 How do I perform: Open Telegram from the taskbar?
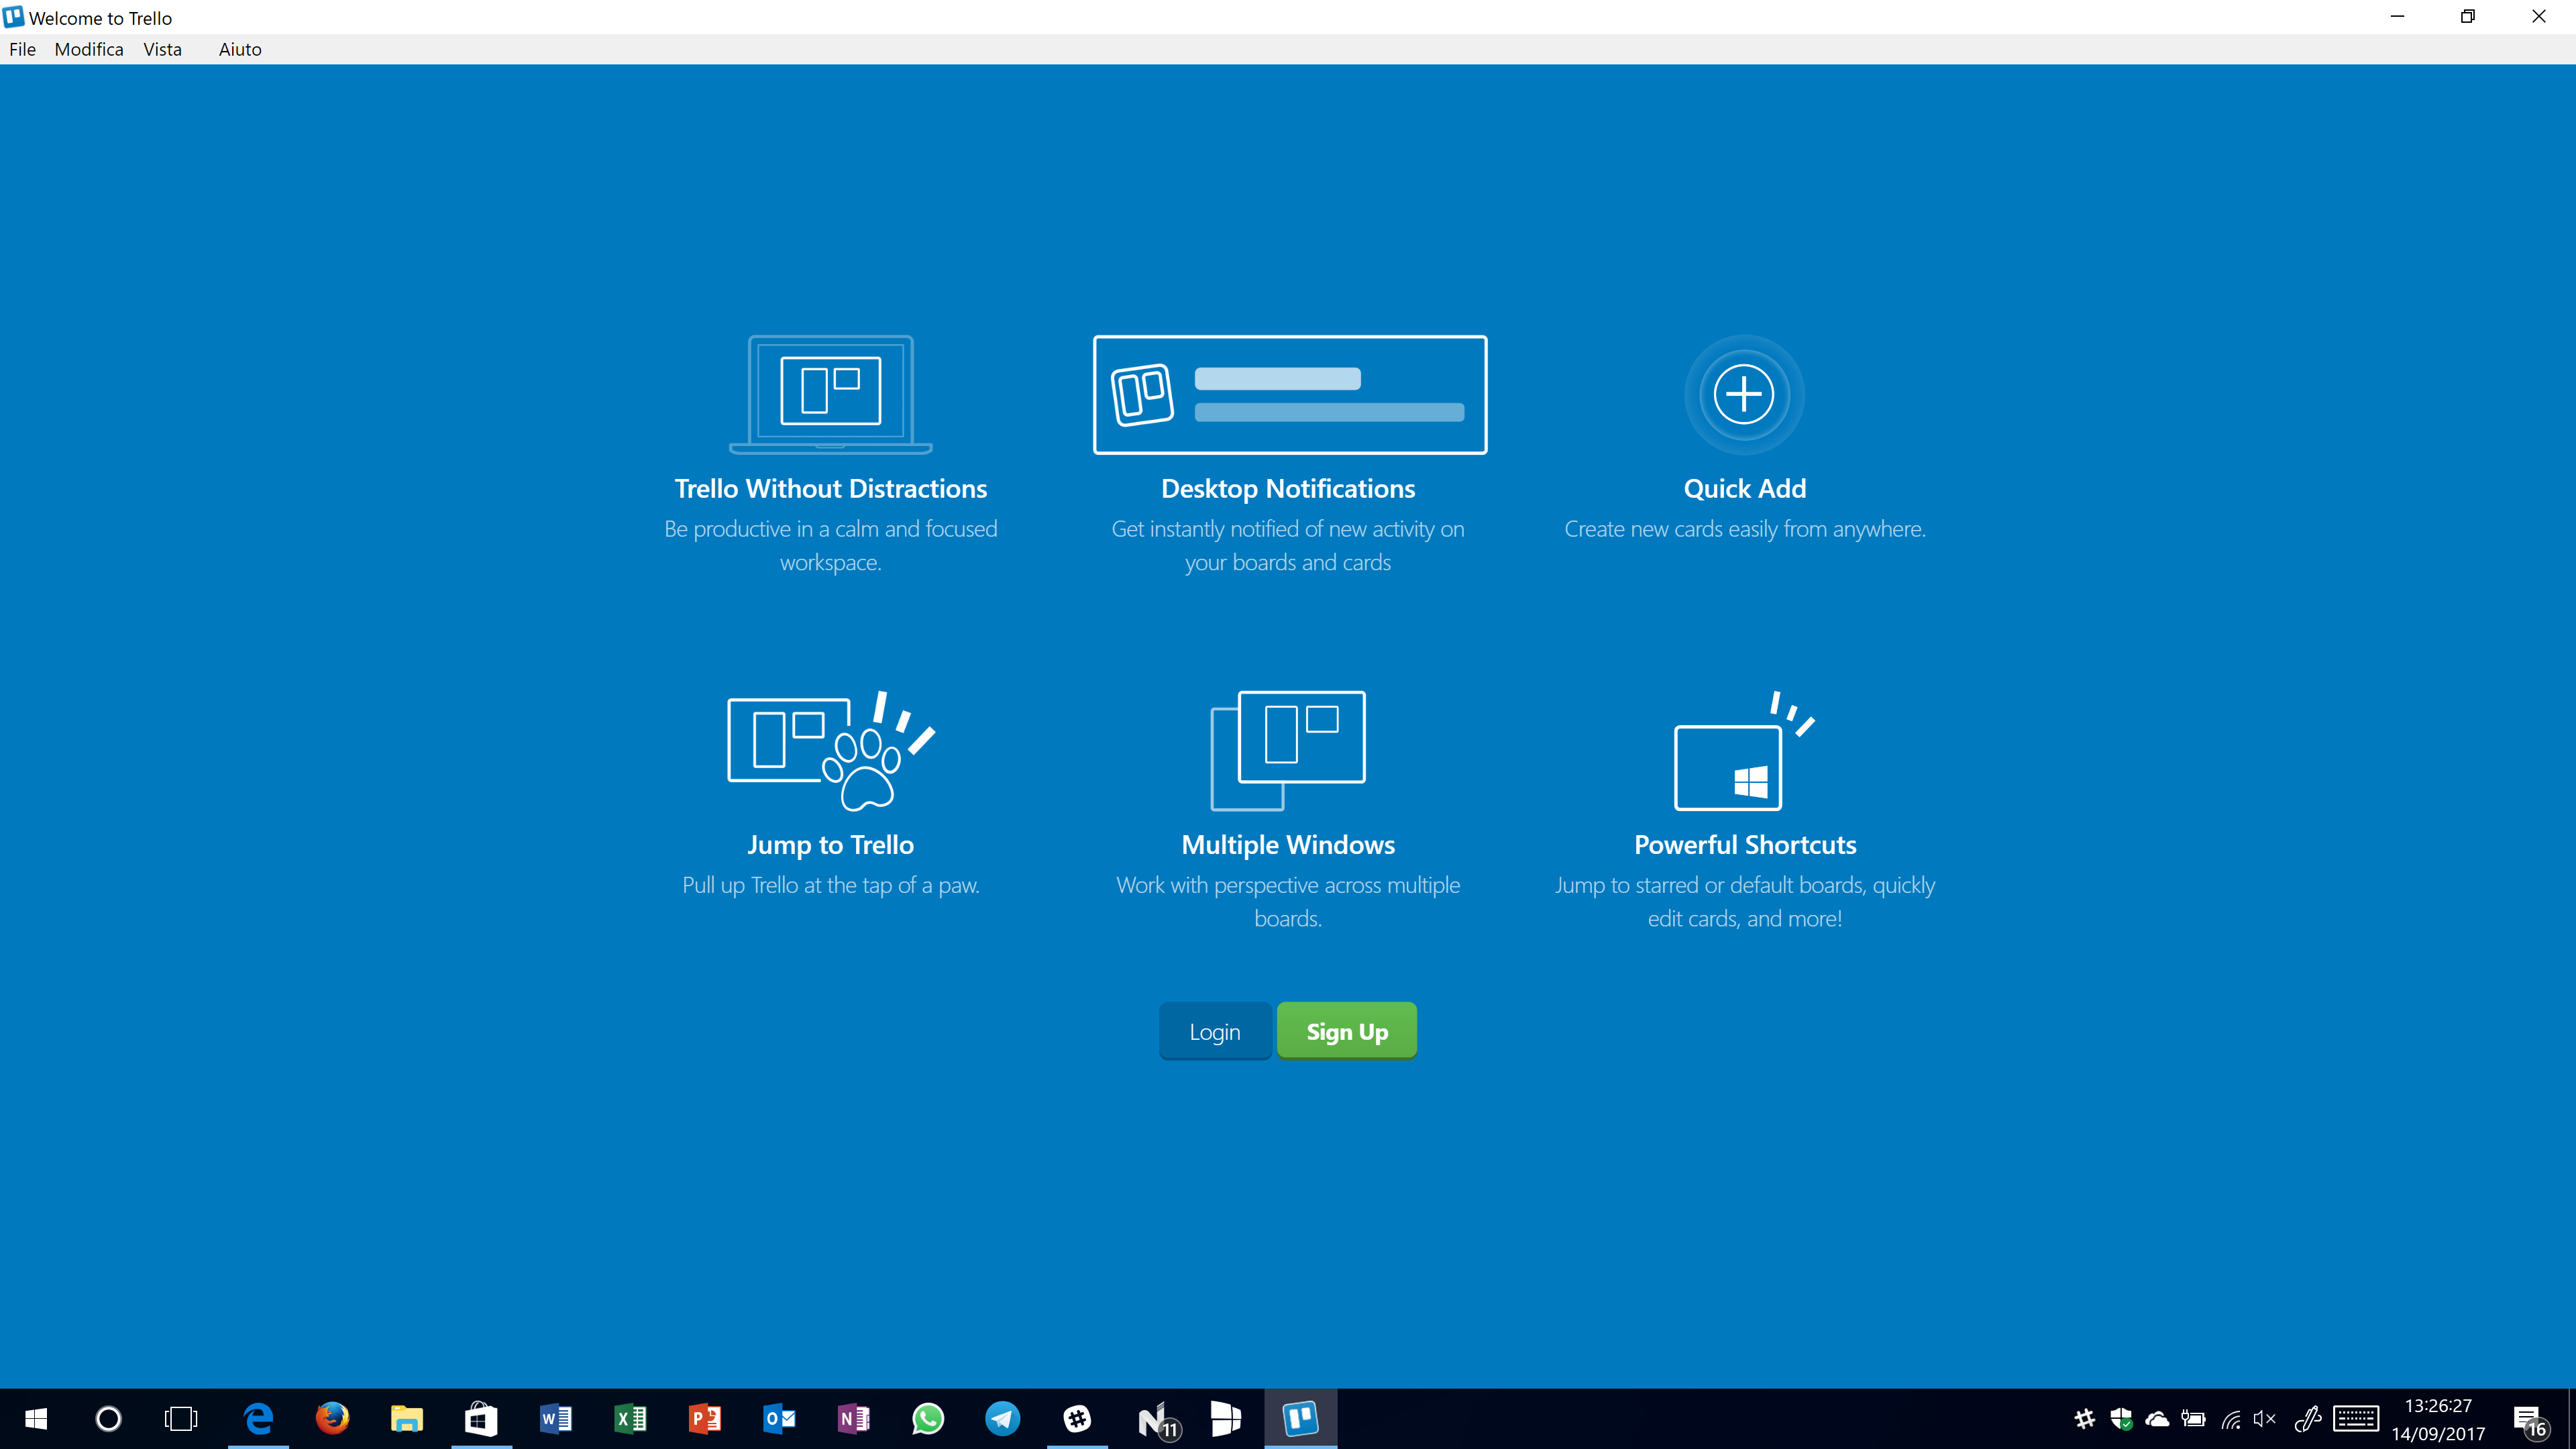[x=1002, y=1418]
